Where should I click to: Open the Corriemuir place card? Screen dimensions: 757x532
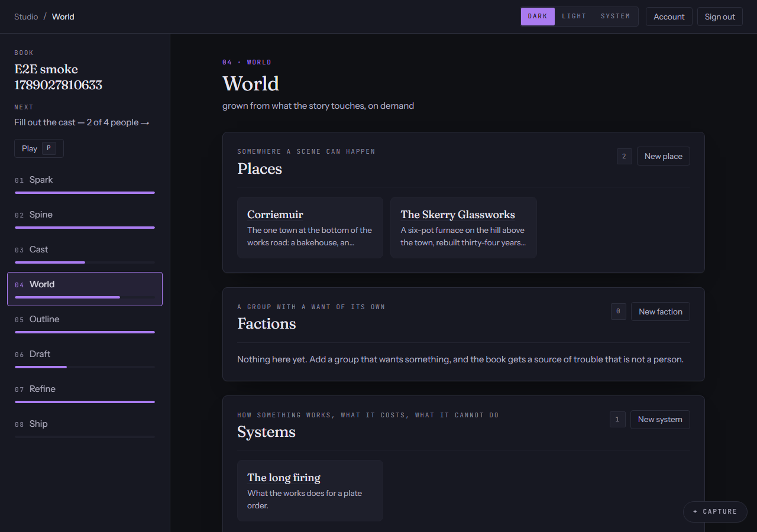[x=310, y=228]
